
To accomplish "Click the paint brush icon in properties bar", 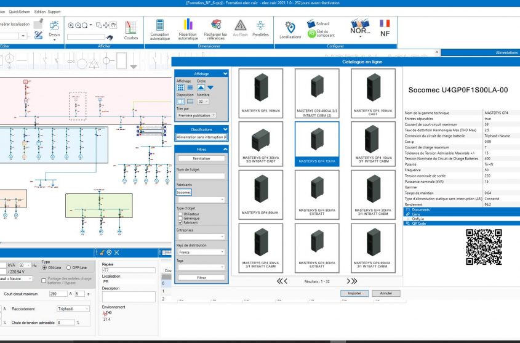I will tap(102, 252).
